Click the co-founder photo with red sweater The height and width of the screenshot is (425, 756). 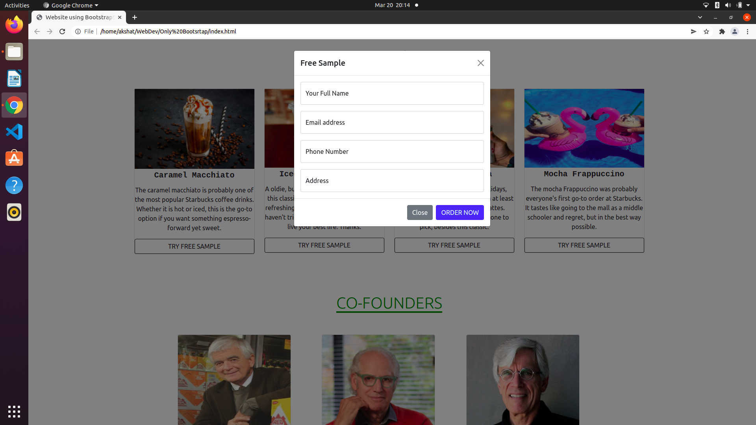coord(378,380)
